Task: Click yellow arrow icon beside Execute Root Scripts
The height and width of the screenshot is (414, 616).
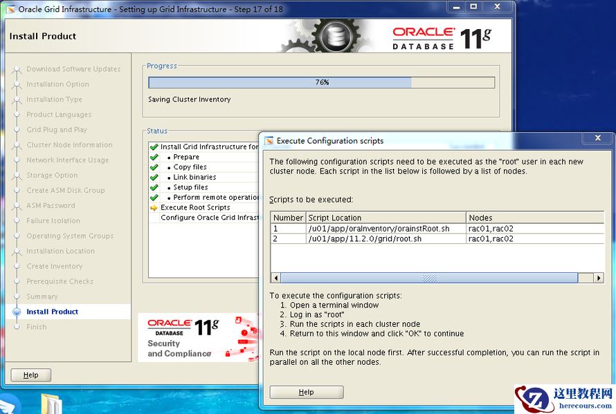Action: [x=154, y=207]
